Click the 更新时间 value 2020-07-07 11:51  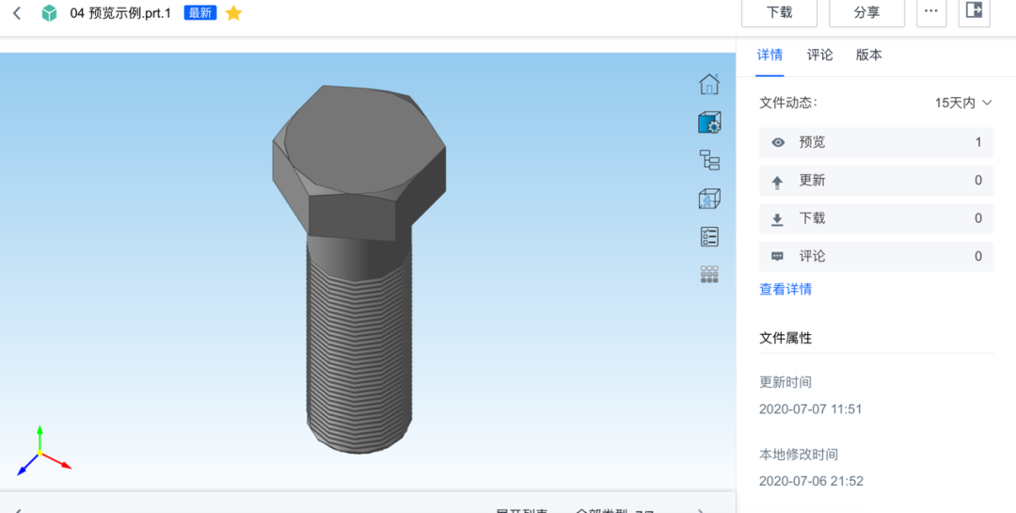(811, 409)
